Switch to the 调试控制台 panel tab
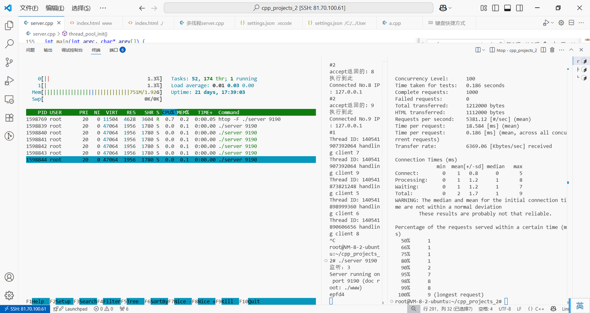This screenshot has height=313, width=590. click(72, 50)
